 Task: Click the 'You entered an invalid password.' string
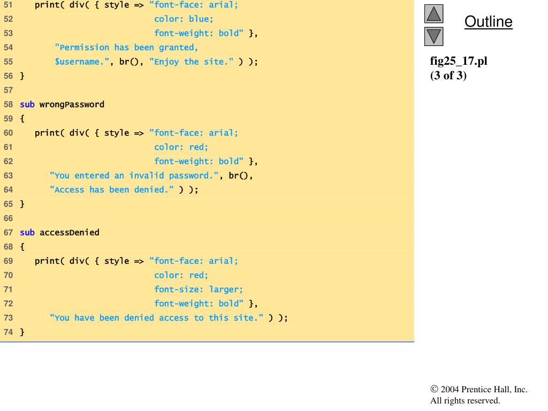click(134, 176)
